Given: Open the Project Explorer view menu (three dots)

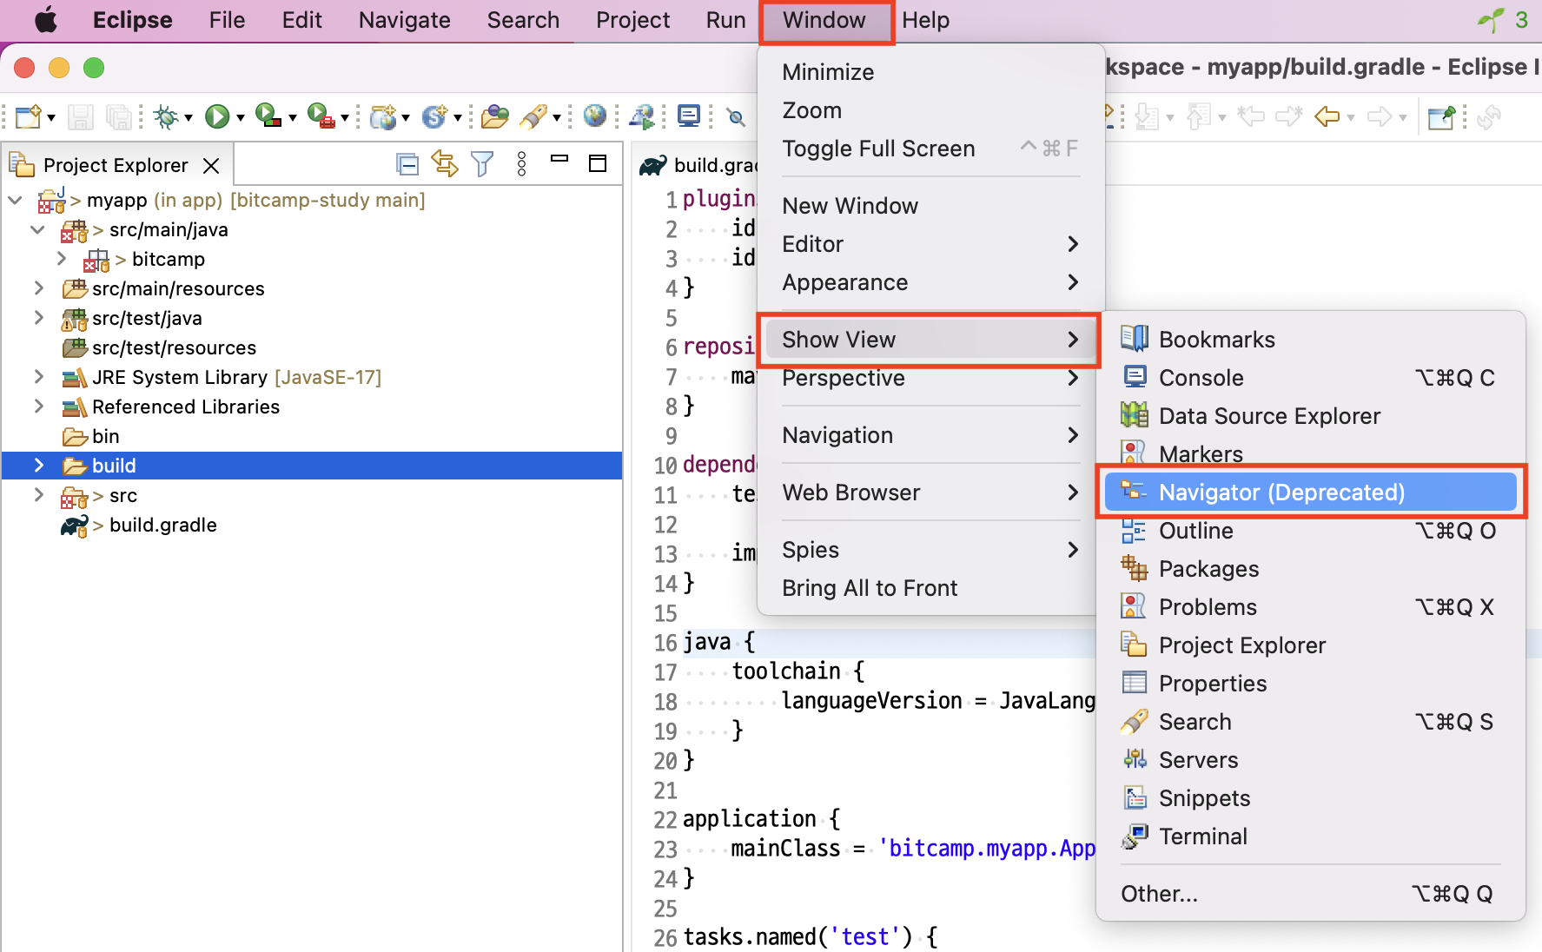Looking at the screenshot, I should (522, 163).
